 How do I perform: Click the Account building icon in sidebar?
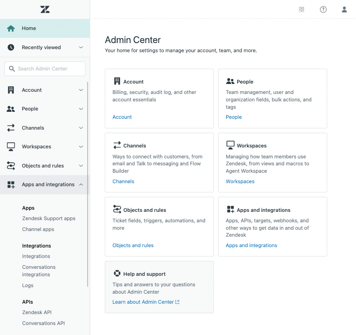tap(11, 90)
